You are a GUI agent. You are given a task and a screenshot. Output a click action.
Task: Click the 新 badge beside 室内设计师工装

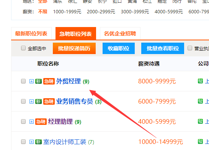tap(38, 142)
